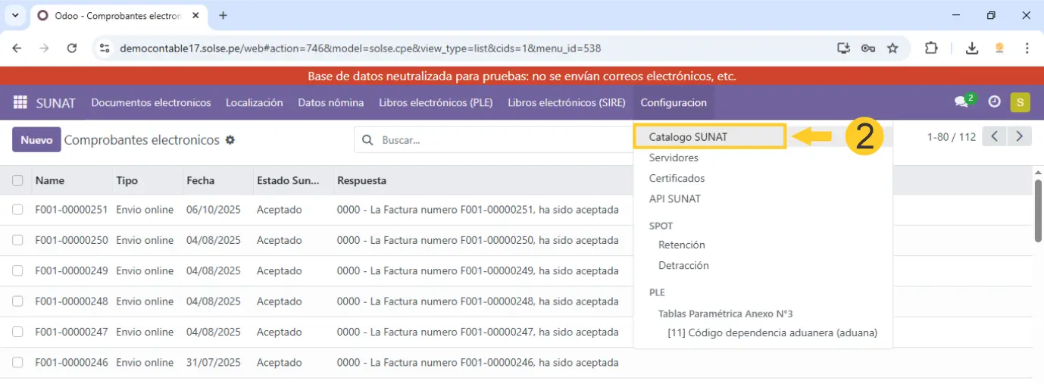
Task: Expand the browser tab search chevron
Action: [x=15, y=15]
